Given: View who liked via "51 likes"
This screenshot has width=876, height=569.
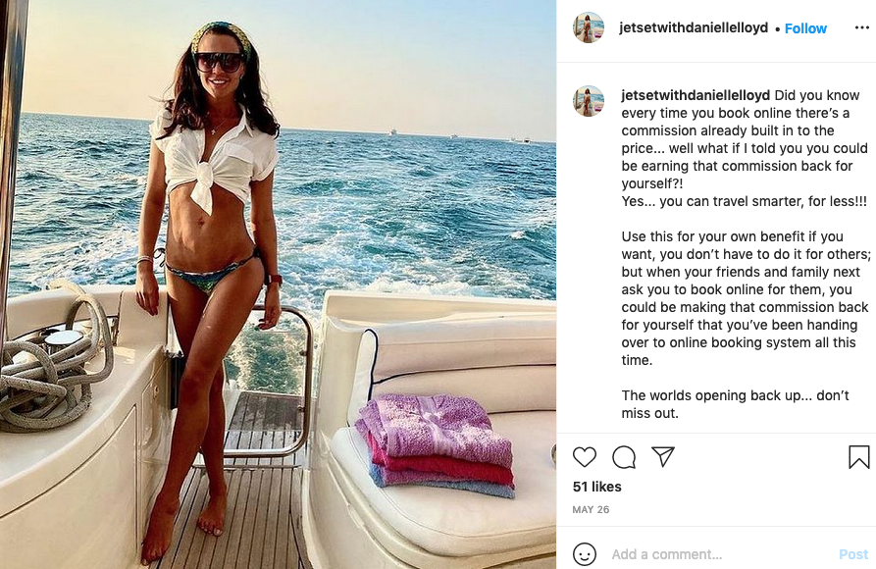Looking at the screenshot, I should [x=596, y=487].
